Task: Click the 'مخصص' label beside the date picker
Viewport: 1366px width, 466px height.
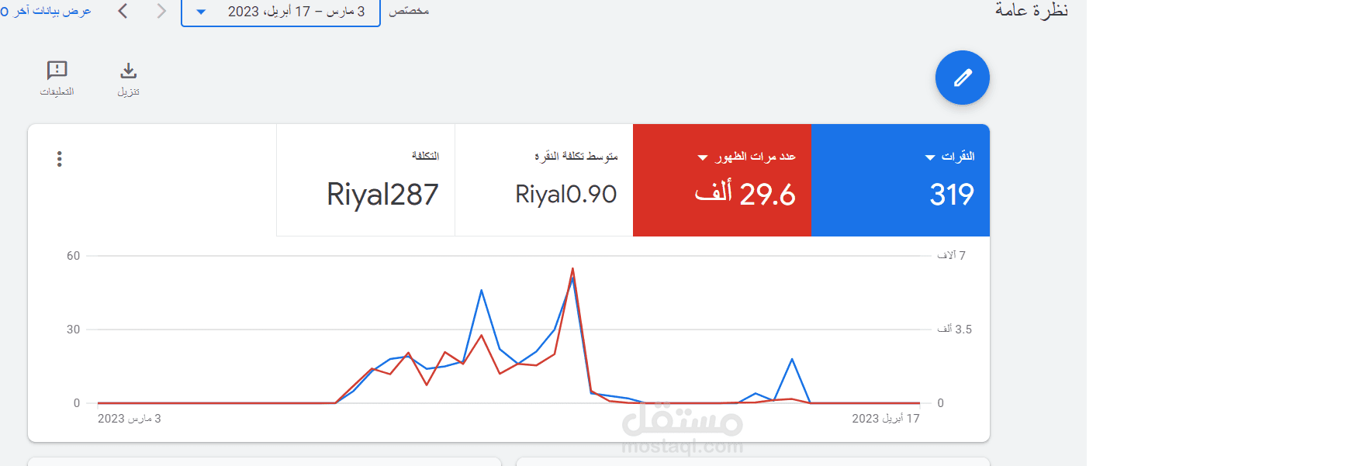Action: (x=409, y=11)
